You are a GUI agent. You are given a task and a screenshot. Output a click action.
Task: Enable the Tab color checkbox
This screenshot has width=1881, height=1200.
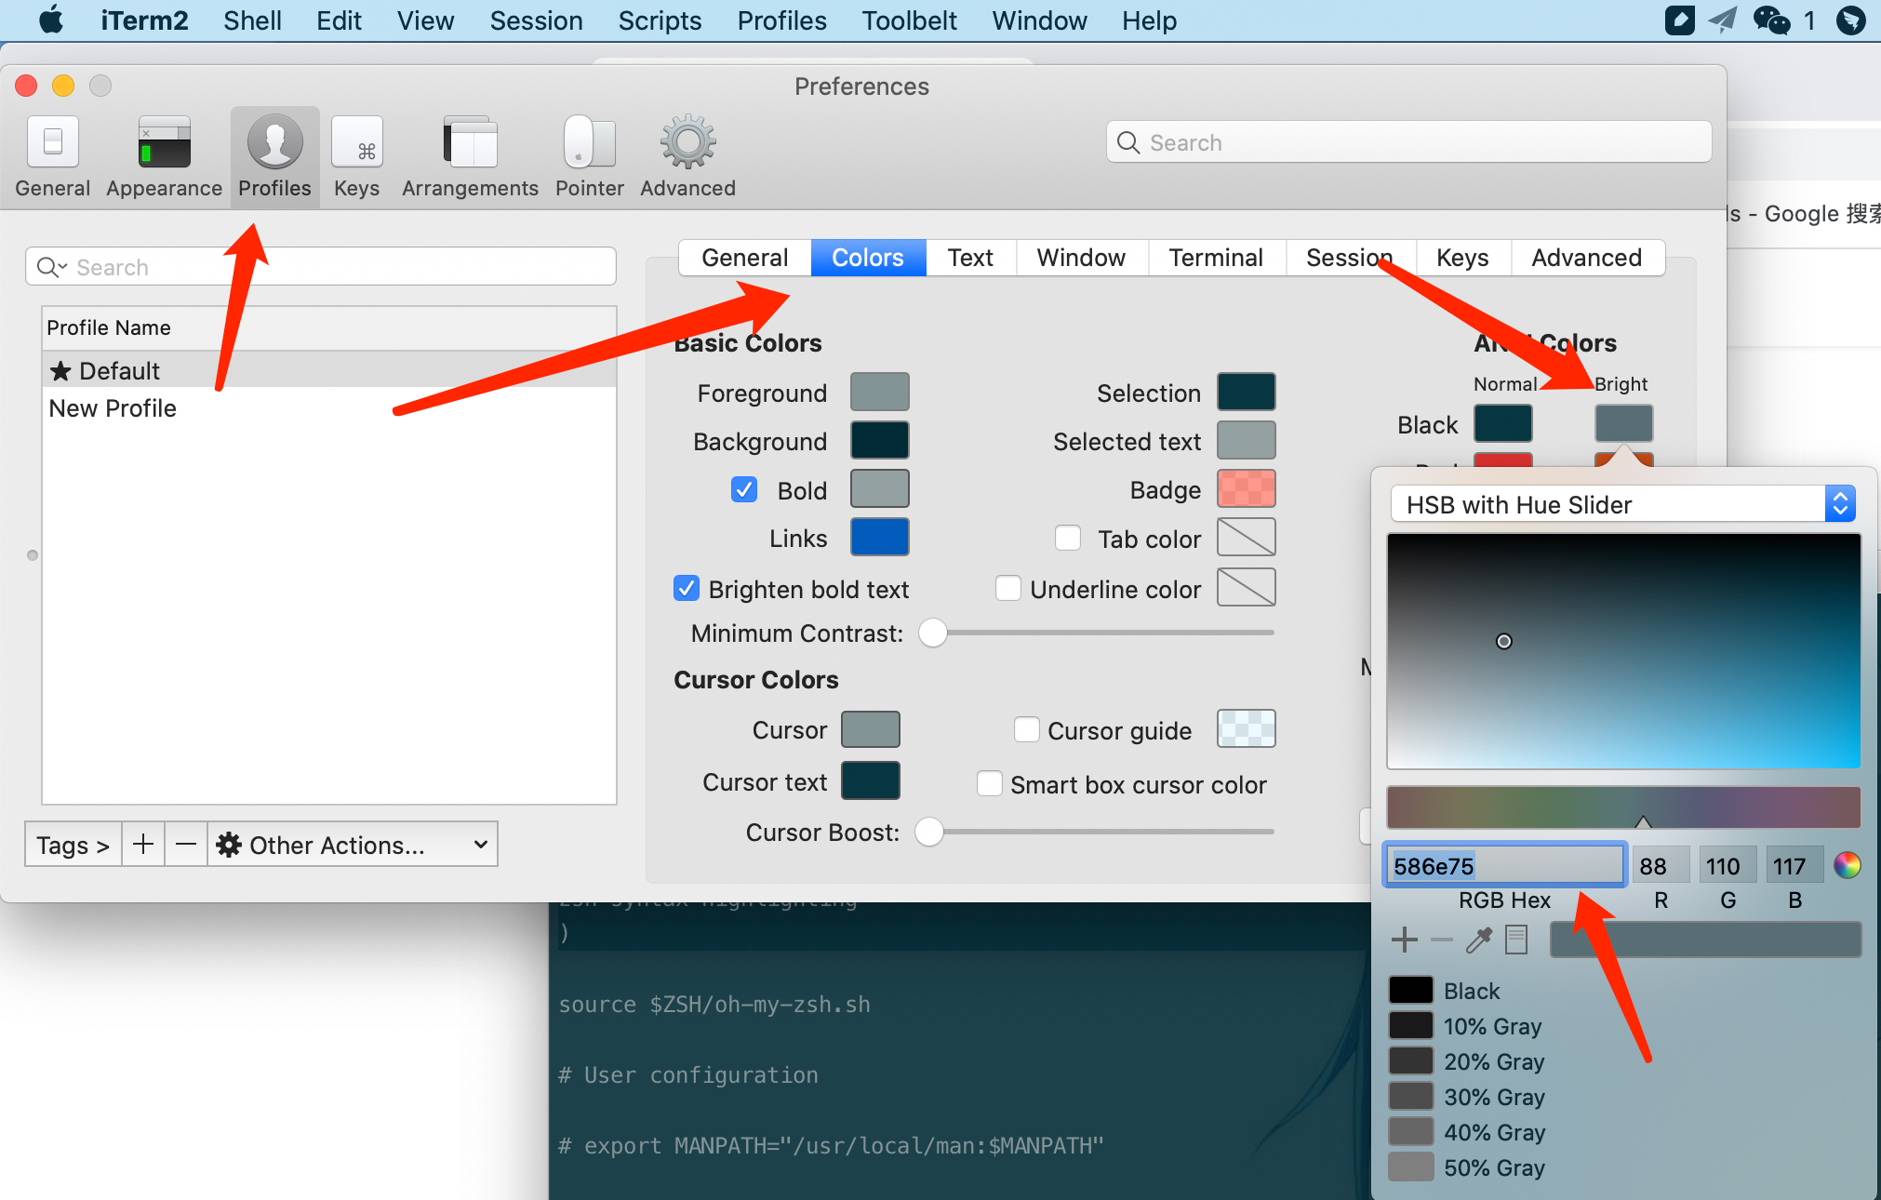1068,539
